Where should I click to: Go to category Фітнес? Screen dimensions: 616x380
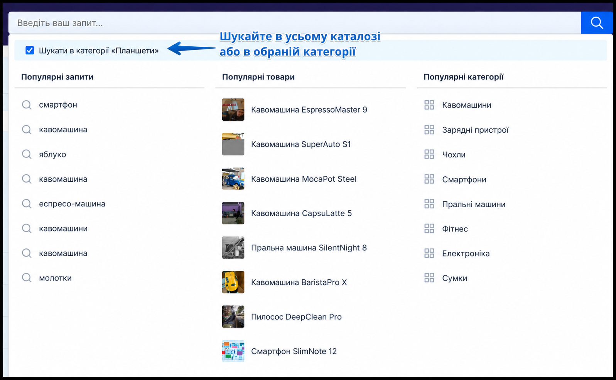455,229
